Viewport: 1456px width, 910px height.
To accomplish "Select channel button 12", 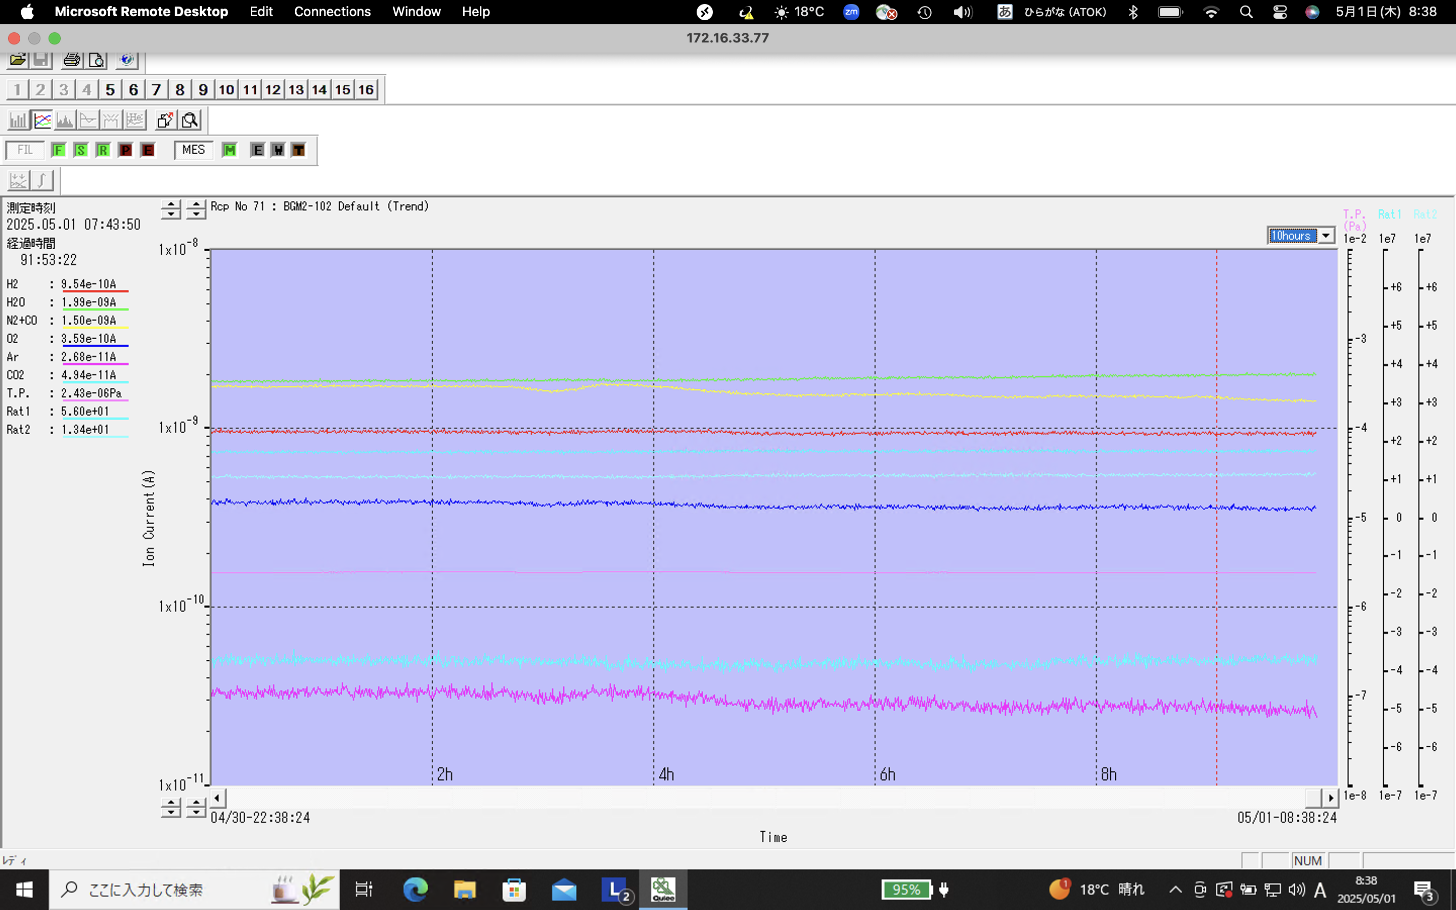I will click(x=273, y=89).
